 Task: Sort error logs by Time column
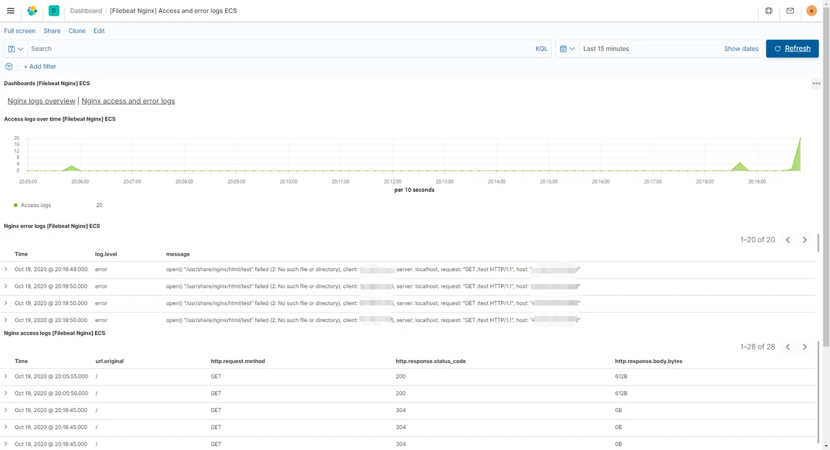click(21, 254)
